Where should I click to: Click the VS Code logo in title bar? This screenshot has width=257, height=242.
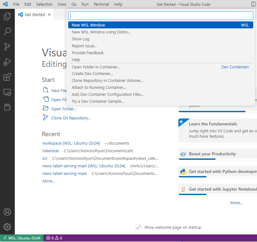(5, 4)
